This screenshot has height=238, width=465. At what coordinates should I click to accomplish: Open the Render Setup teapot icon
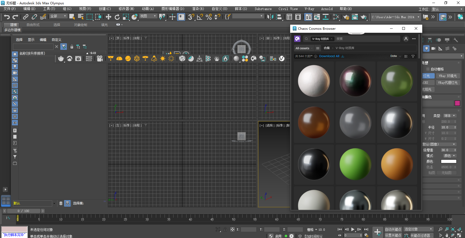coord(346,17)
